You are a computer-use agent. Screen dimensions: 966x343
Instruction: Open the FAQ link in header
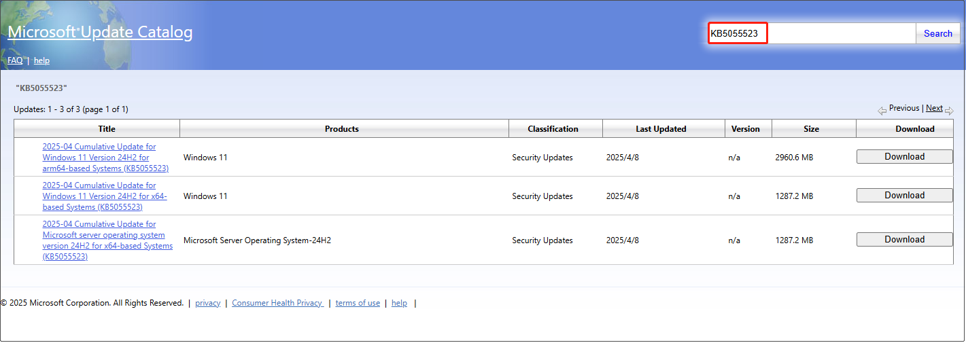(x=15, y=60)
